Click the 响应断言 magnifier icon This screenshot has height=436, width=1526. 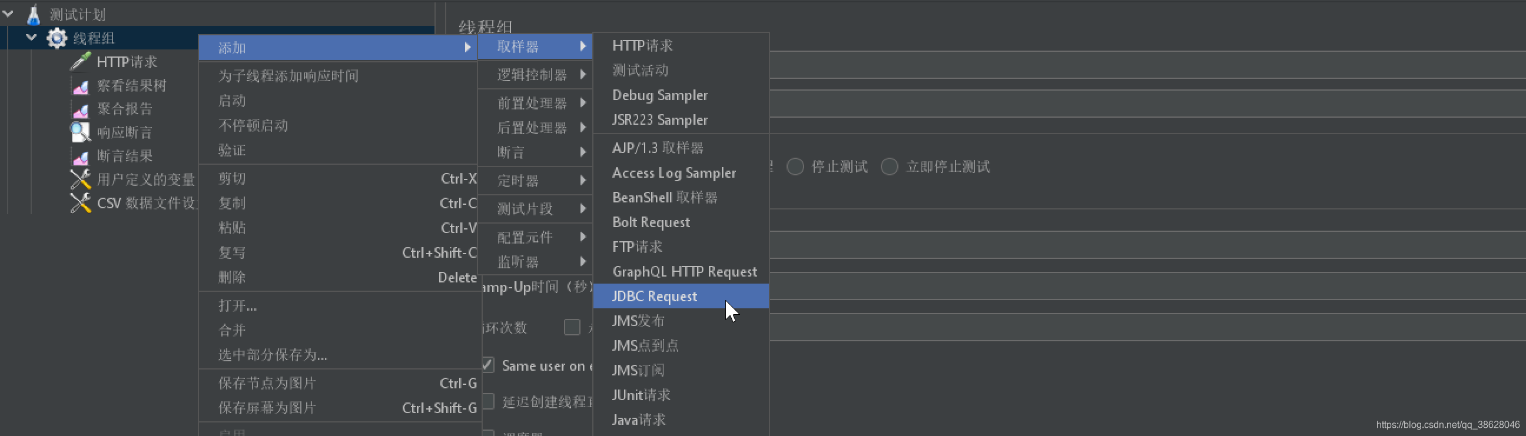[80, 132]
